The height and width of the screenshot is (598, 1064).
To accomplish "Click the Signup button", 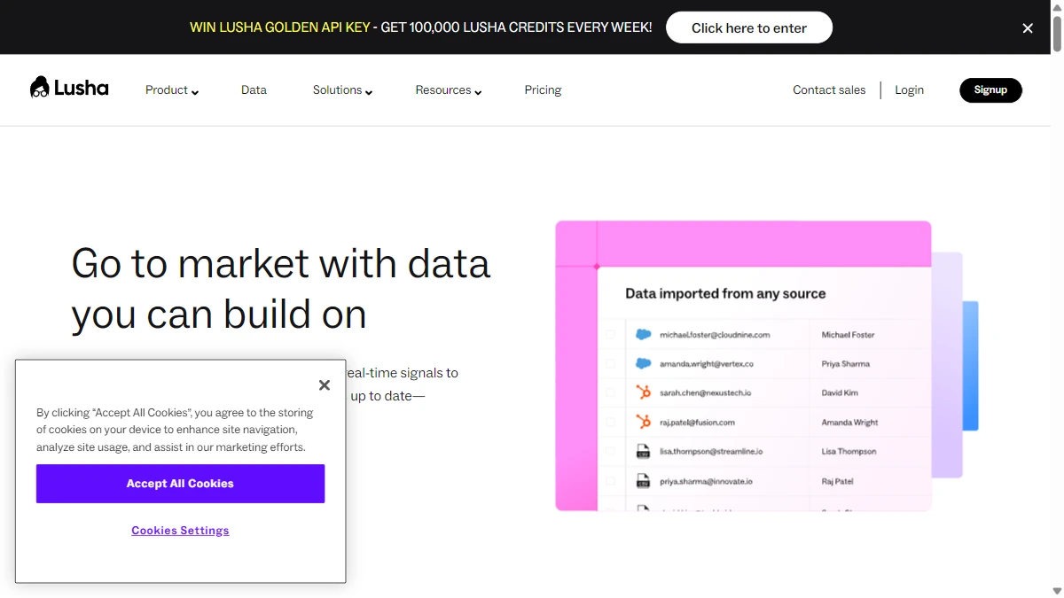I will 990,90.
